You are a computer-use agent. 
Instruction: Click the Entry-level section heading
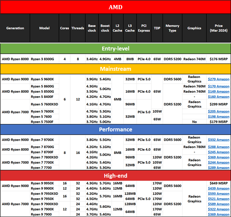point(115,48)
